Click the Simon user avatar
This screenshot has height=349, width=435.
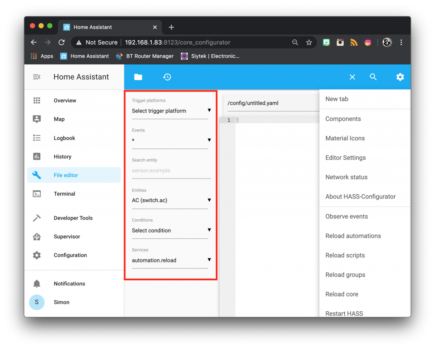tap(37, 302)
